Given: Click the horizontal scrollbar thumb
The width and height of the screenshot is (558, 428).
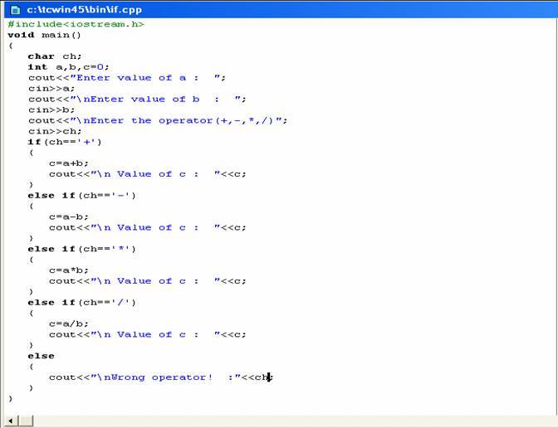Looking at the screenshot, I should [x=26, y=421].
